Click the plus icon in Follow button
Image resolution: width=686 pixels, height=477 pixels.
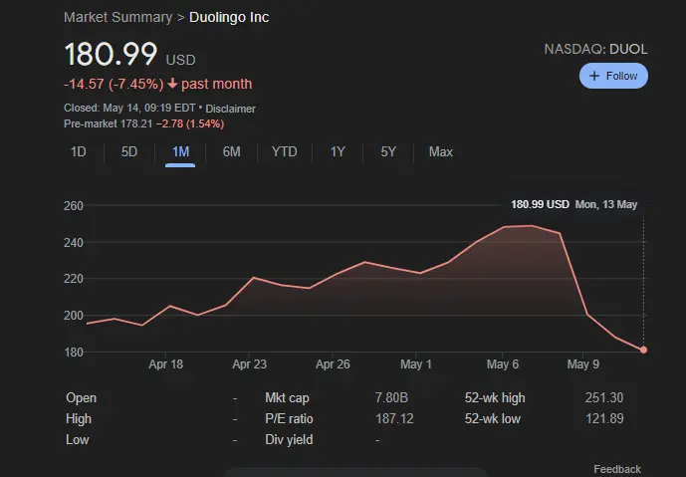[x=593, y=76]
